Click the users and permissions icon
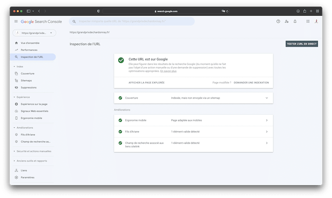The width and height of the screenshot is (332, 198). point(286,21)
